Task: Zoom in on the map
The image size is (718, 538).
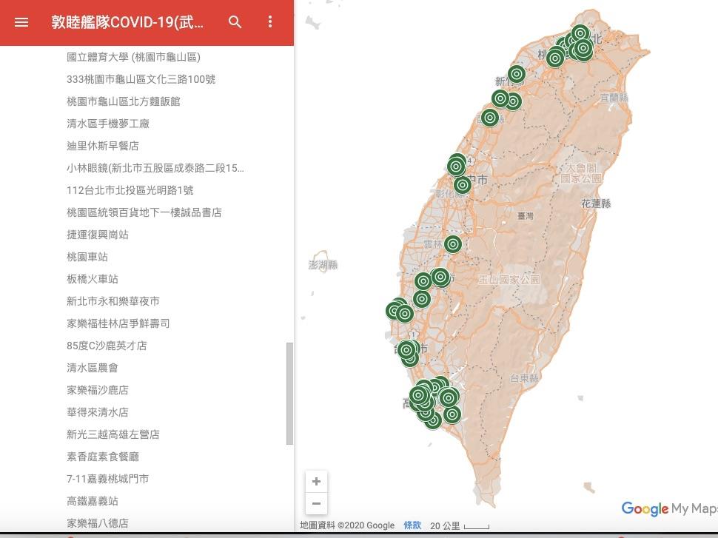Action: click(x=316, y=481)
